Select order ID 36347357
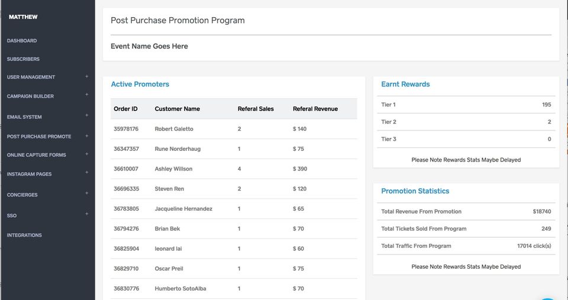568x300 pixels. pos(126,149)
